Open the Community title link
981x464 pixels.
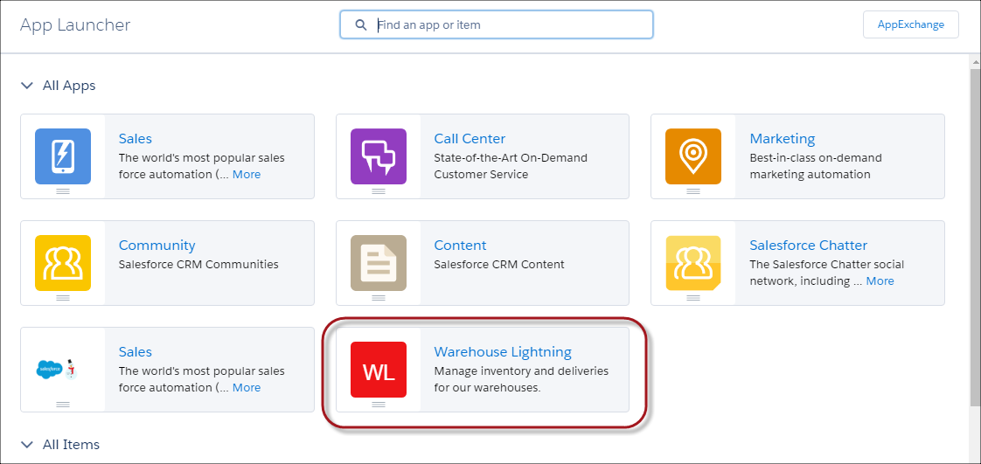tap(157, 246)
